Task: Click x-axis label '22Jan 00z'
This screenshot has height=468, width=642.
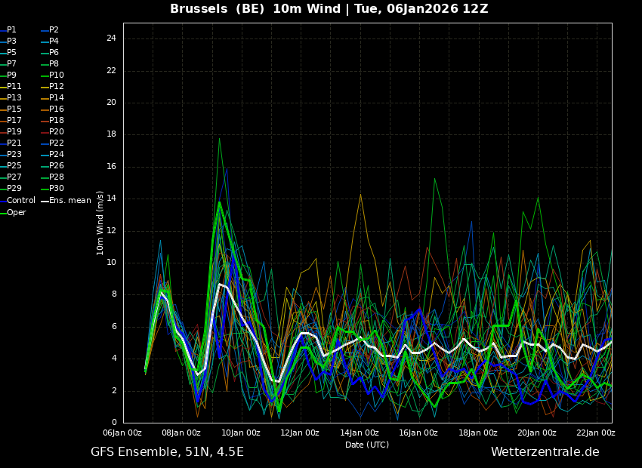Action: (x=596, y=433)
